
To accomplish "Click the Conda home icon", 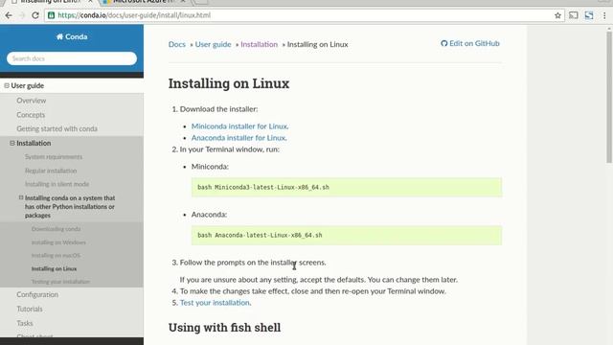I will (59, 36).
